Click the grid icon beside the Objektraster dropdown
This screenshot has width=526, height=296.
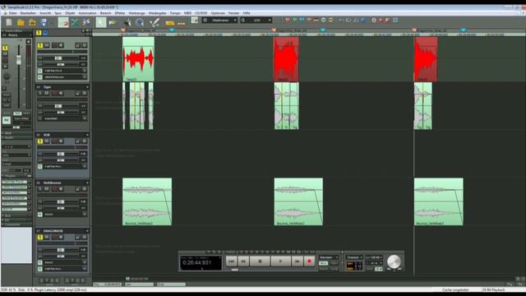click(x=205, y=20)
